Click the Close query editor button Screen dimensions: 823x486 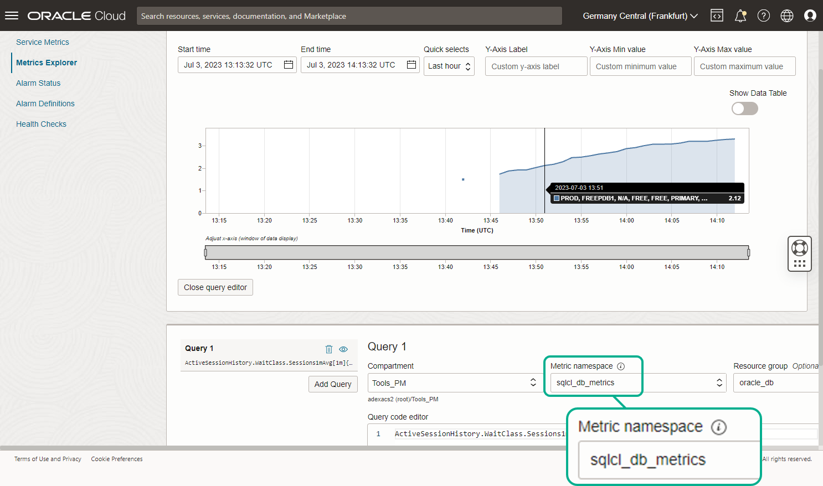pos(215,287)
